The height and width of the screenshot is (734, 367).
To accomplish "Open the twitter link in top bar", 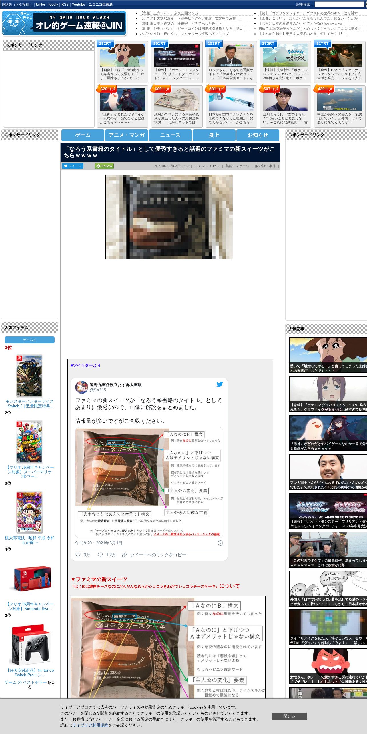I will [41, 5].
